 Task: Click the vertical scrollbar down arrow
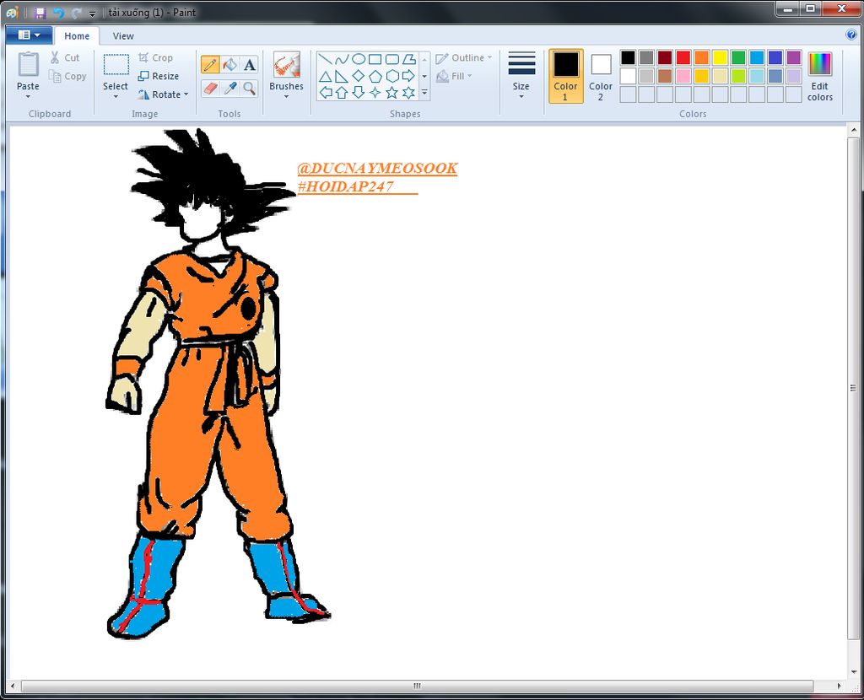854,672
